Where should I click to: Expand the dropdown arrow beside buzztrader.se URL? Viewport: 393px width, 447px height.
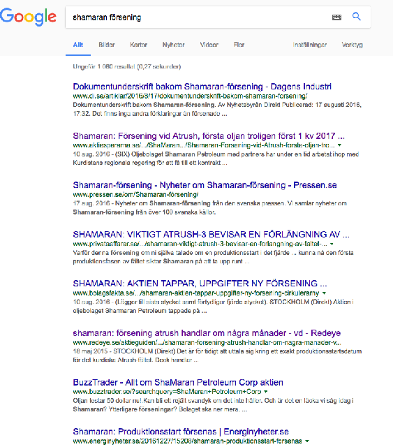click(266, 392)
